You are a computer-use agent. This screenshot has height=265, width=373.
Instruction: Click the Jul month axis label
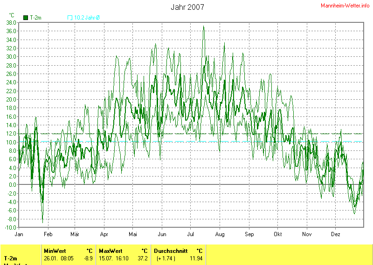click(x=191, y=234)
